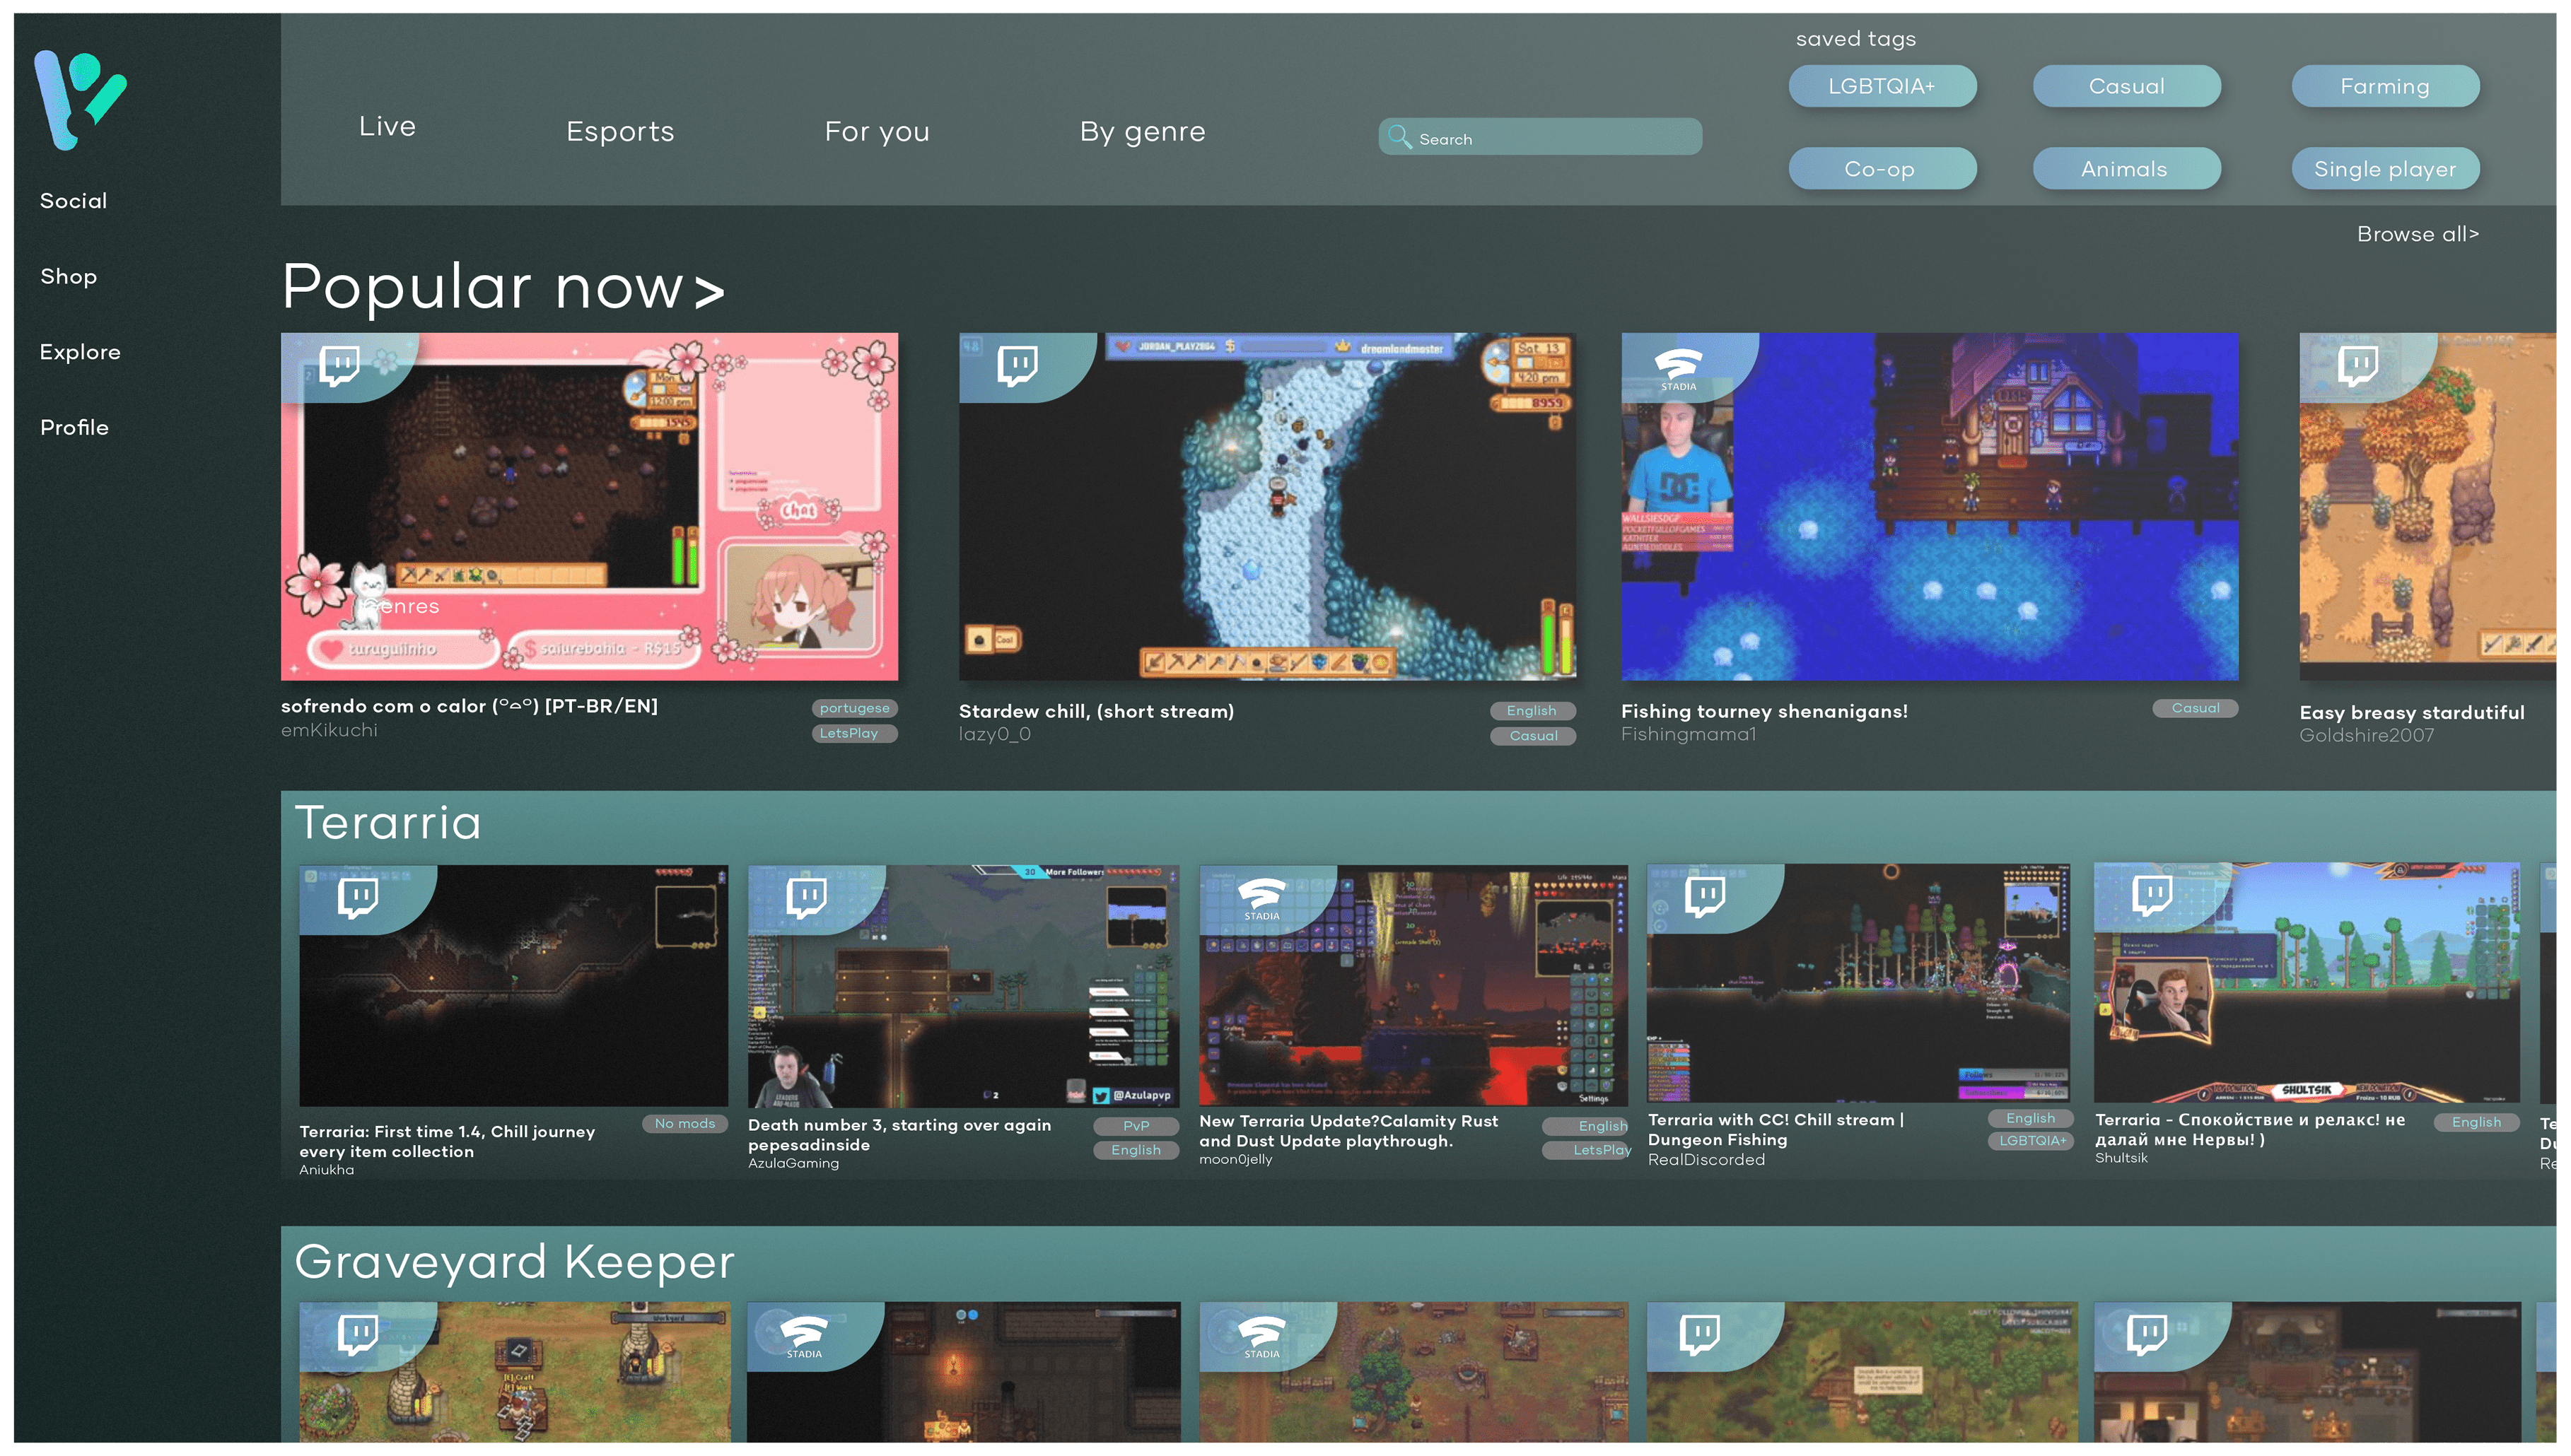Click Stadia icon on second Graveyard Keeper stream

click(803, 1336)
